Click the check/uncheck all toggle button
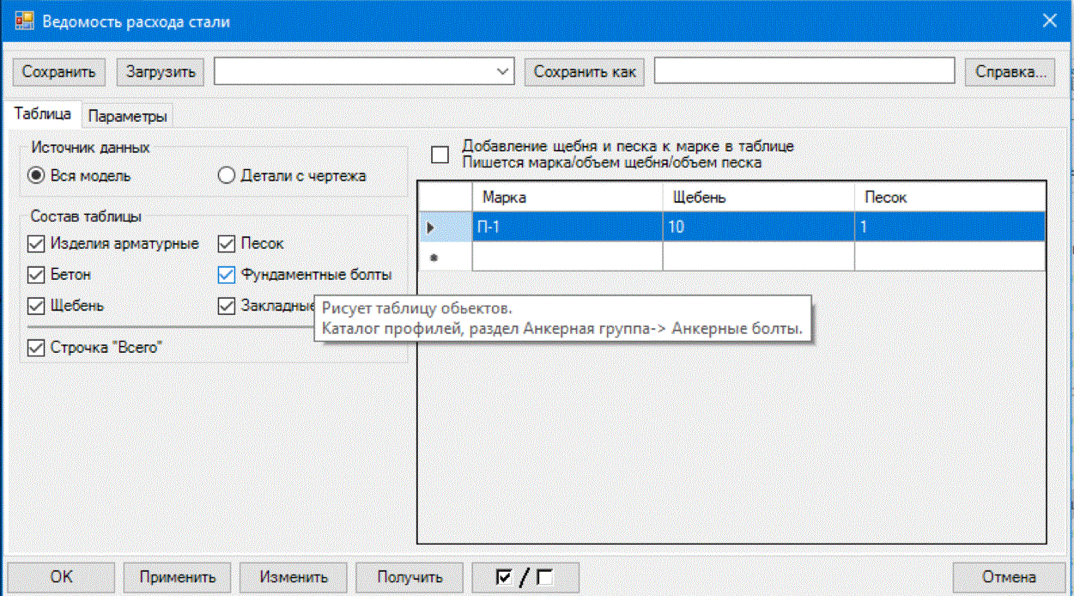Viewport: 1074px width, 596px height. point(525,577)
